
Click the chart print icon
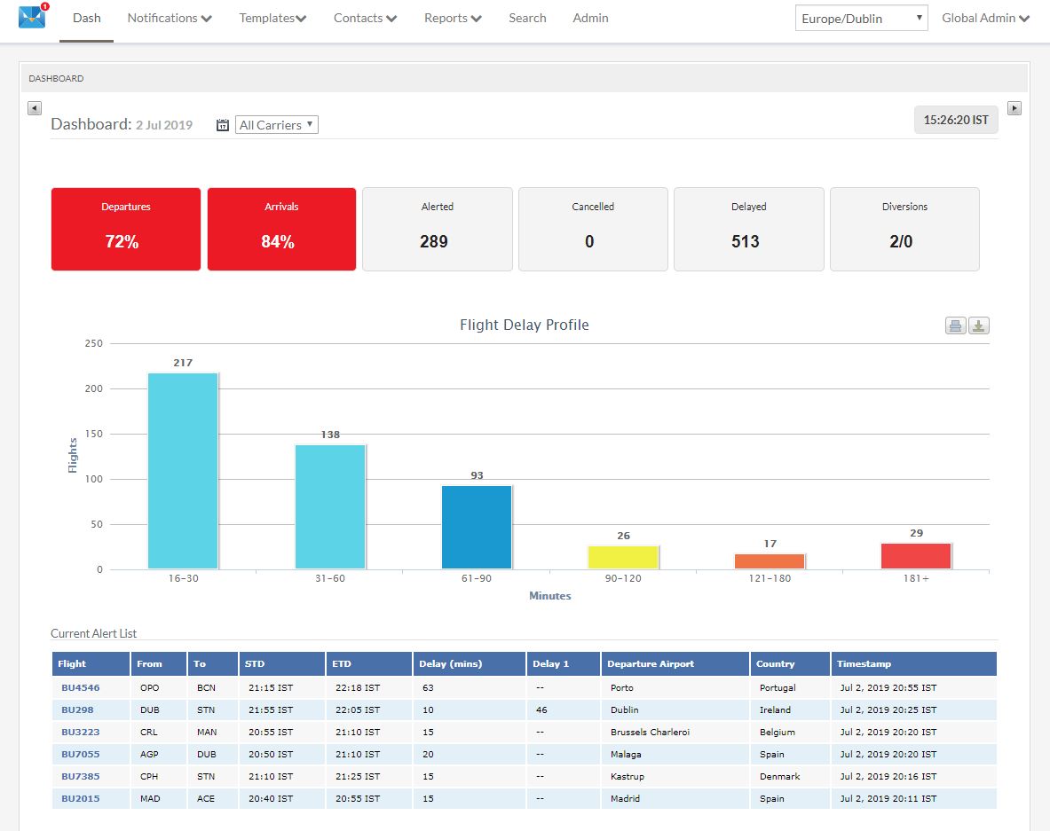point(955,326)
